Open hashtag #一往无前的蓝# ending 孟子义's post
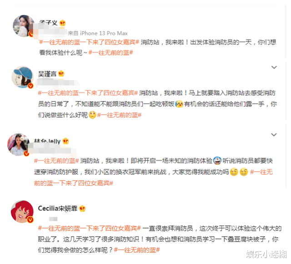 coord(111,53)
